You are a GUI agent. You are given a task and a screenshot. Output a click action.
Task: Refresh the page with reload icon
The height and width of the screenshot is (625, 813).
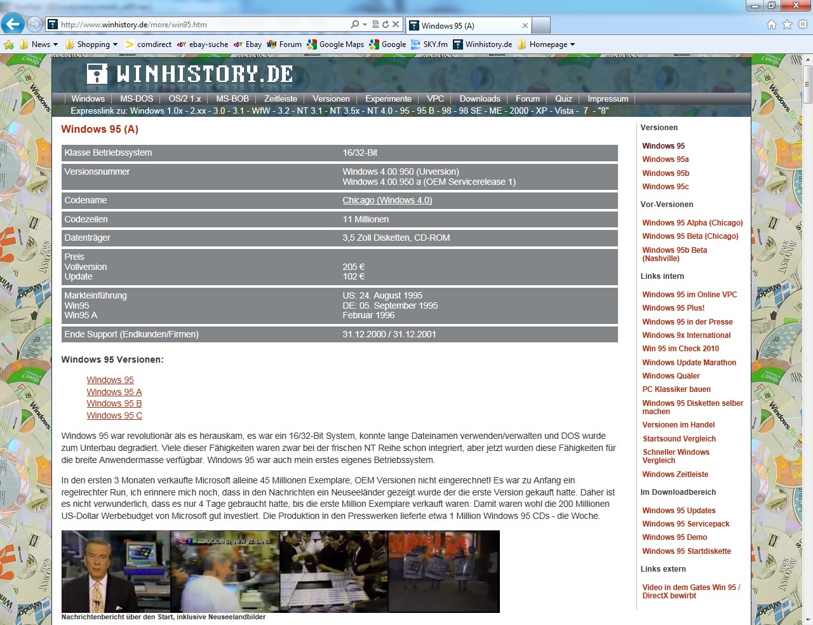[386, 24]
